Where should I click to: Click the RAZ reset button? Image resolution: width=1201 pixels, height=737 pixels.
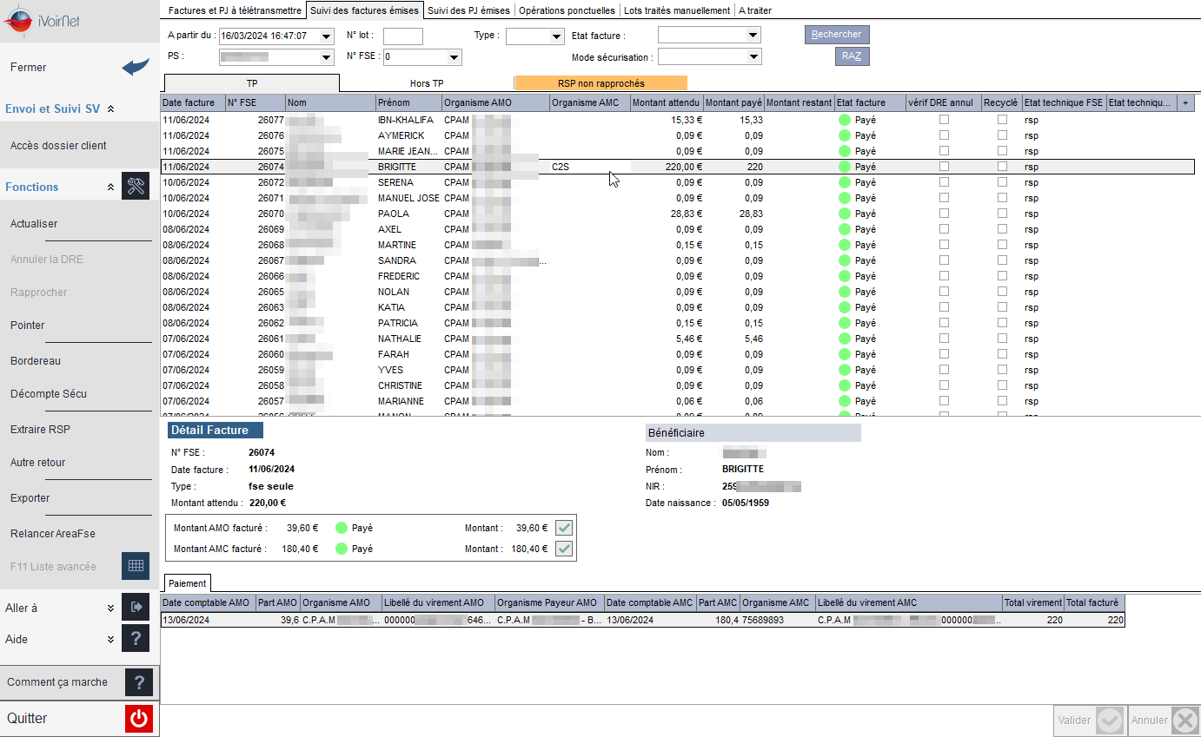point(853,56)
